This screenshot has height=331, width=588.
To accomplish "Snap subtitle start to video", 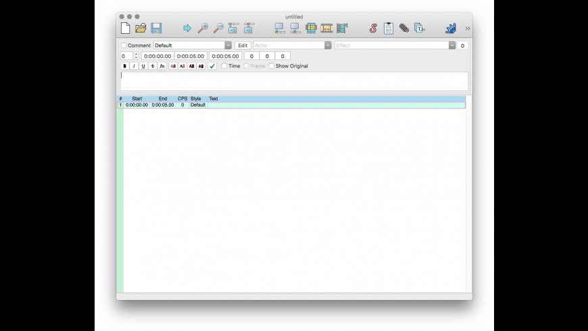I will 280,28.
